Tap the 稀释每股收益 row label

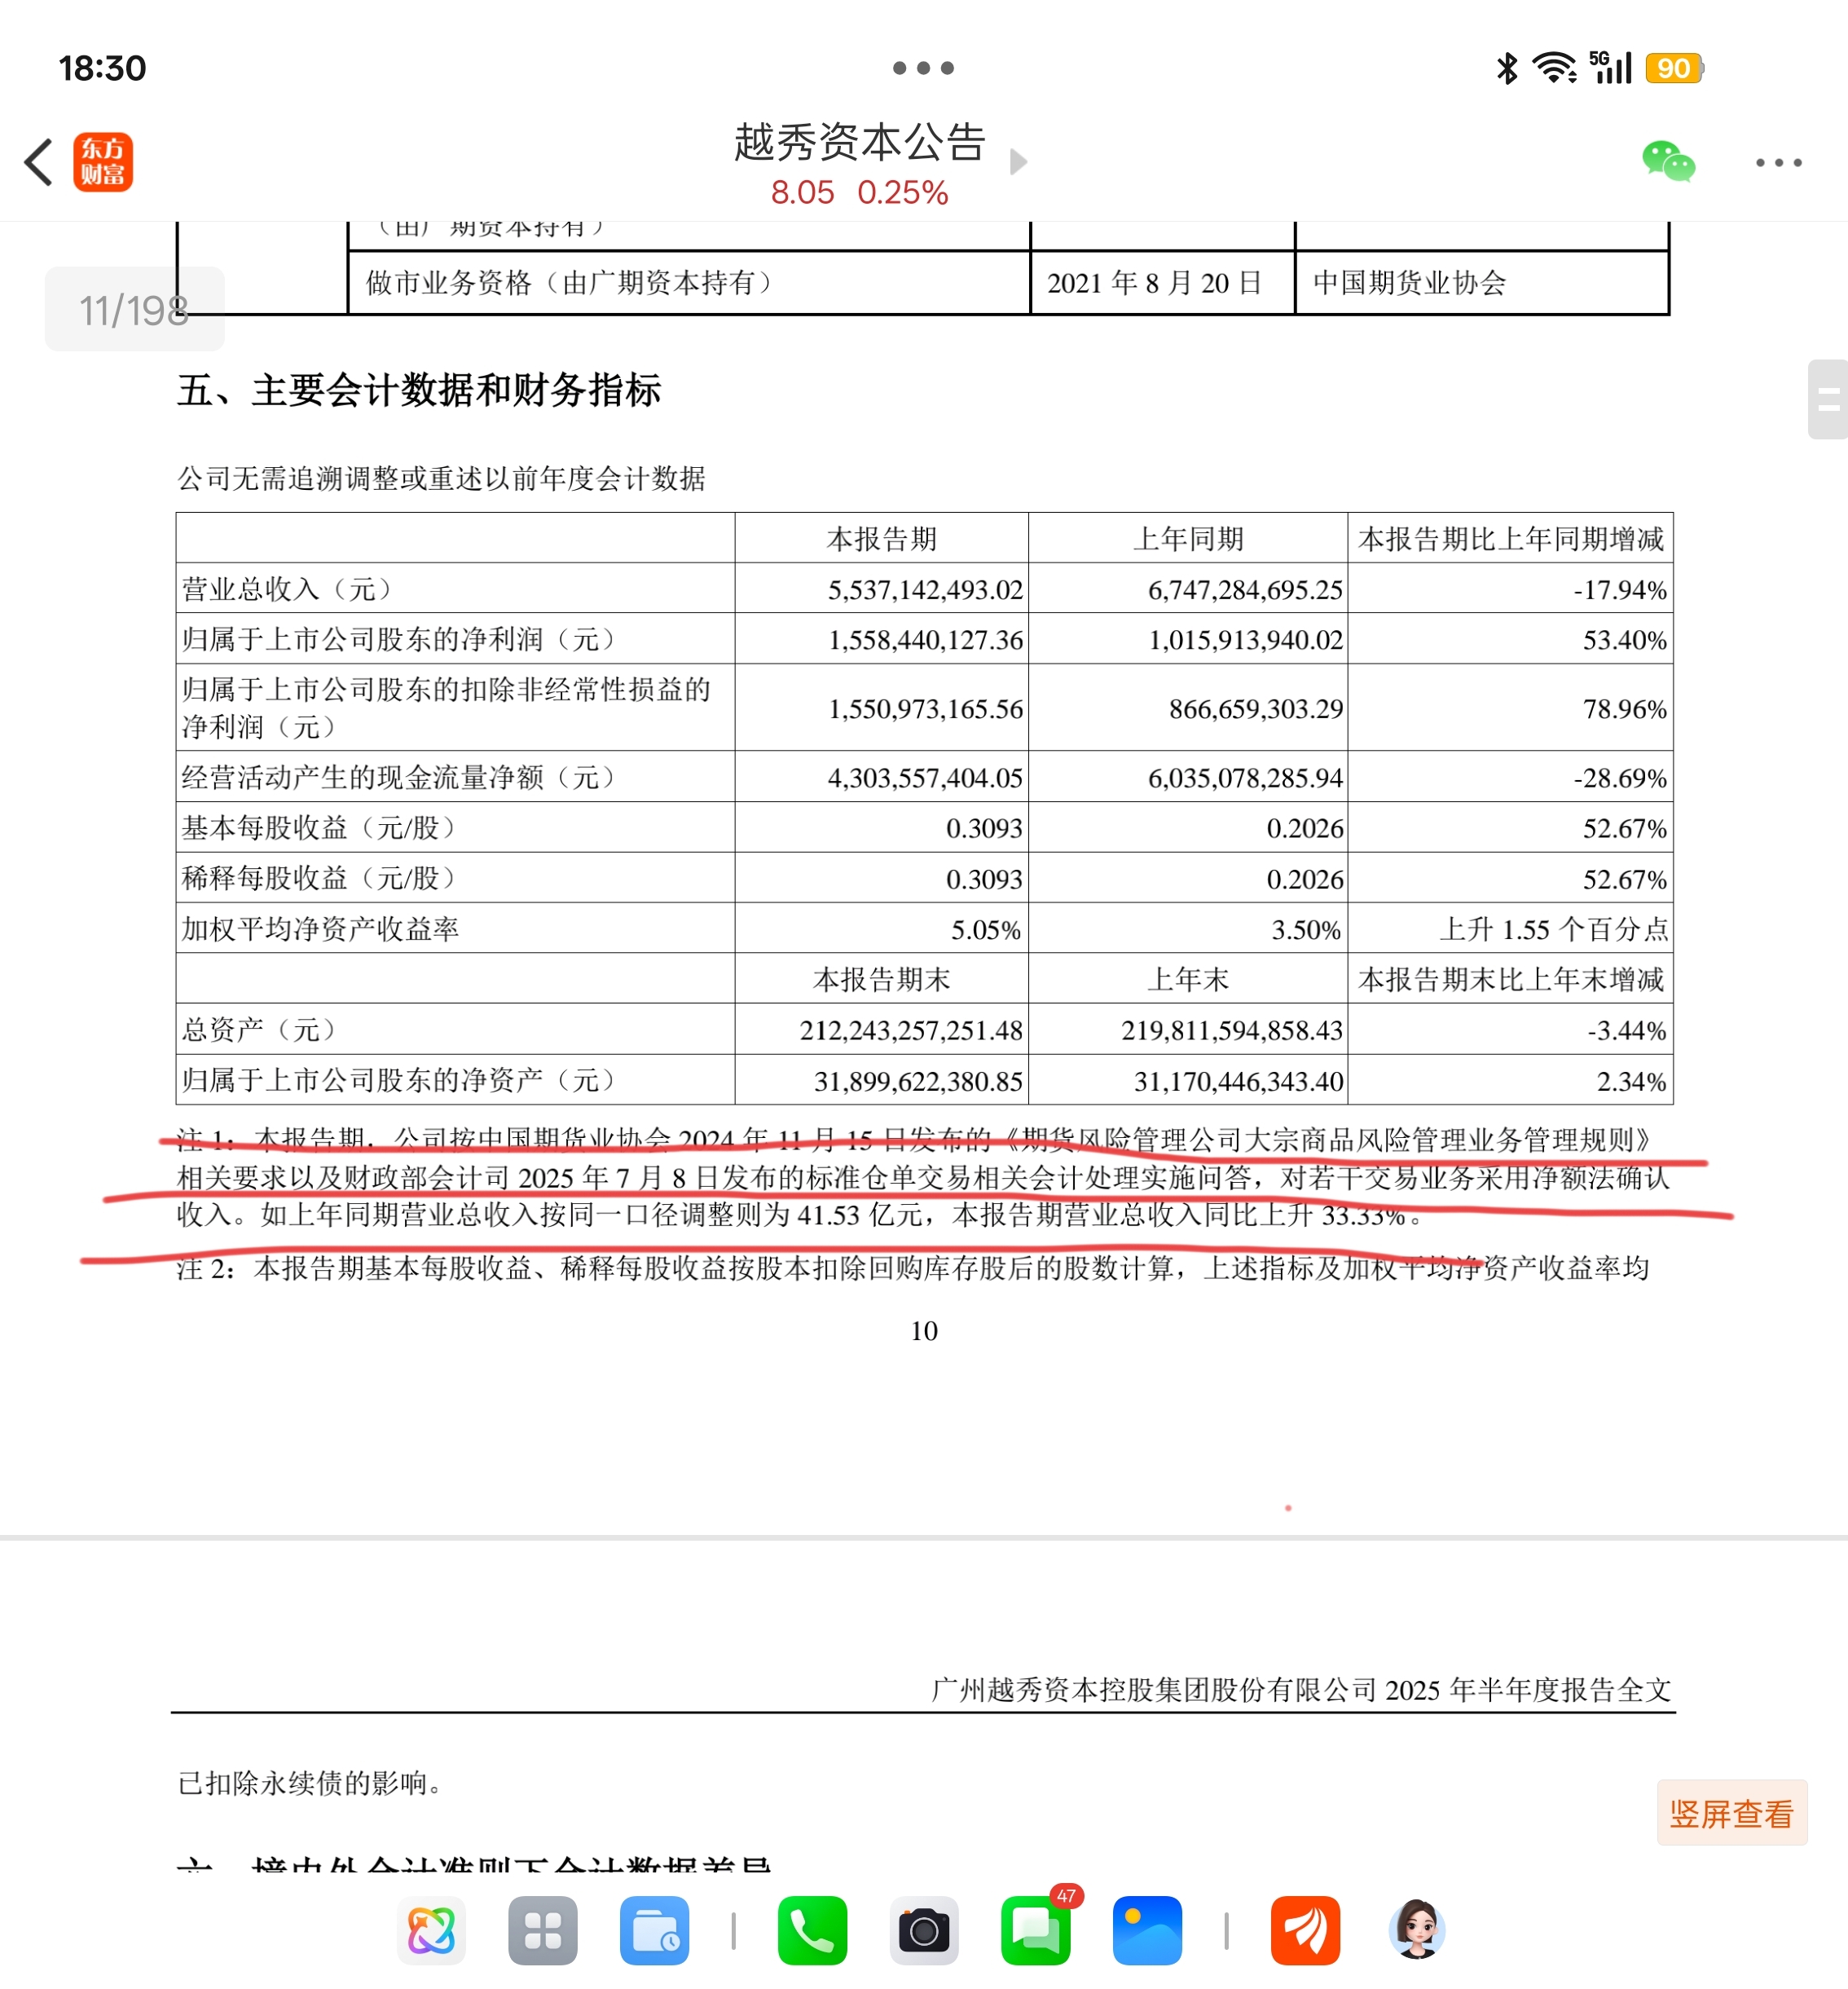318,879
